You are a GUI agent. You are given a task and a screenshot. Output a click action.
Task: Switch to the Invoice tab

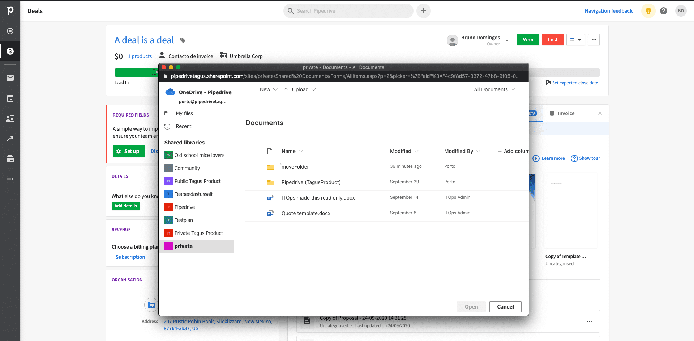[x=566, y=113]
